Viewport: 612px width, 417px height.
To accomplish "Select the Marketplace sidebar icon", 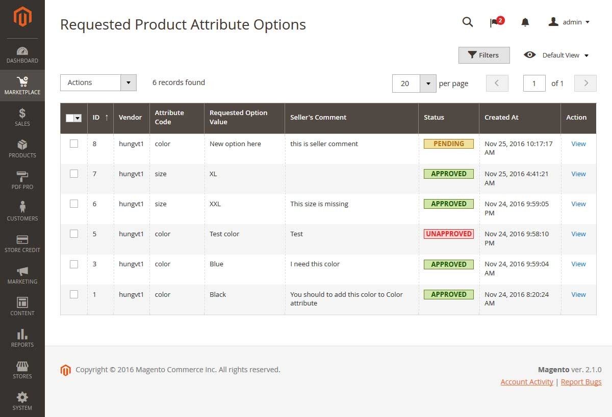I will coord(22,86).
